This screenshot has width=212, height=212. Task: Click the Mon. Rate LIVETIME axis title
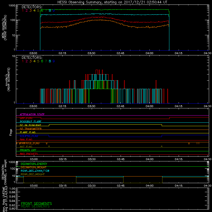pyautogui.click(x=5, y=199)
